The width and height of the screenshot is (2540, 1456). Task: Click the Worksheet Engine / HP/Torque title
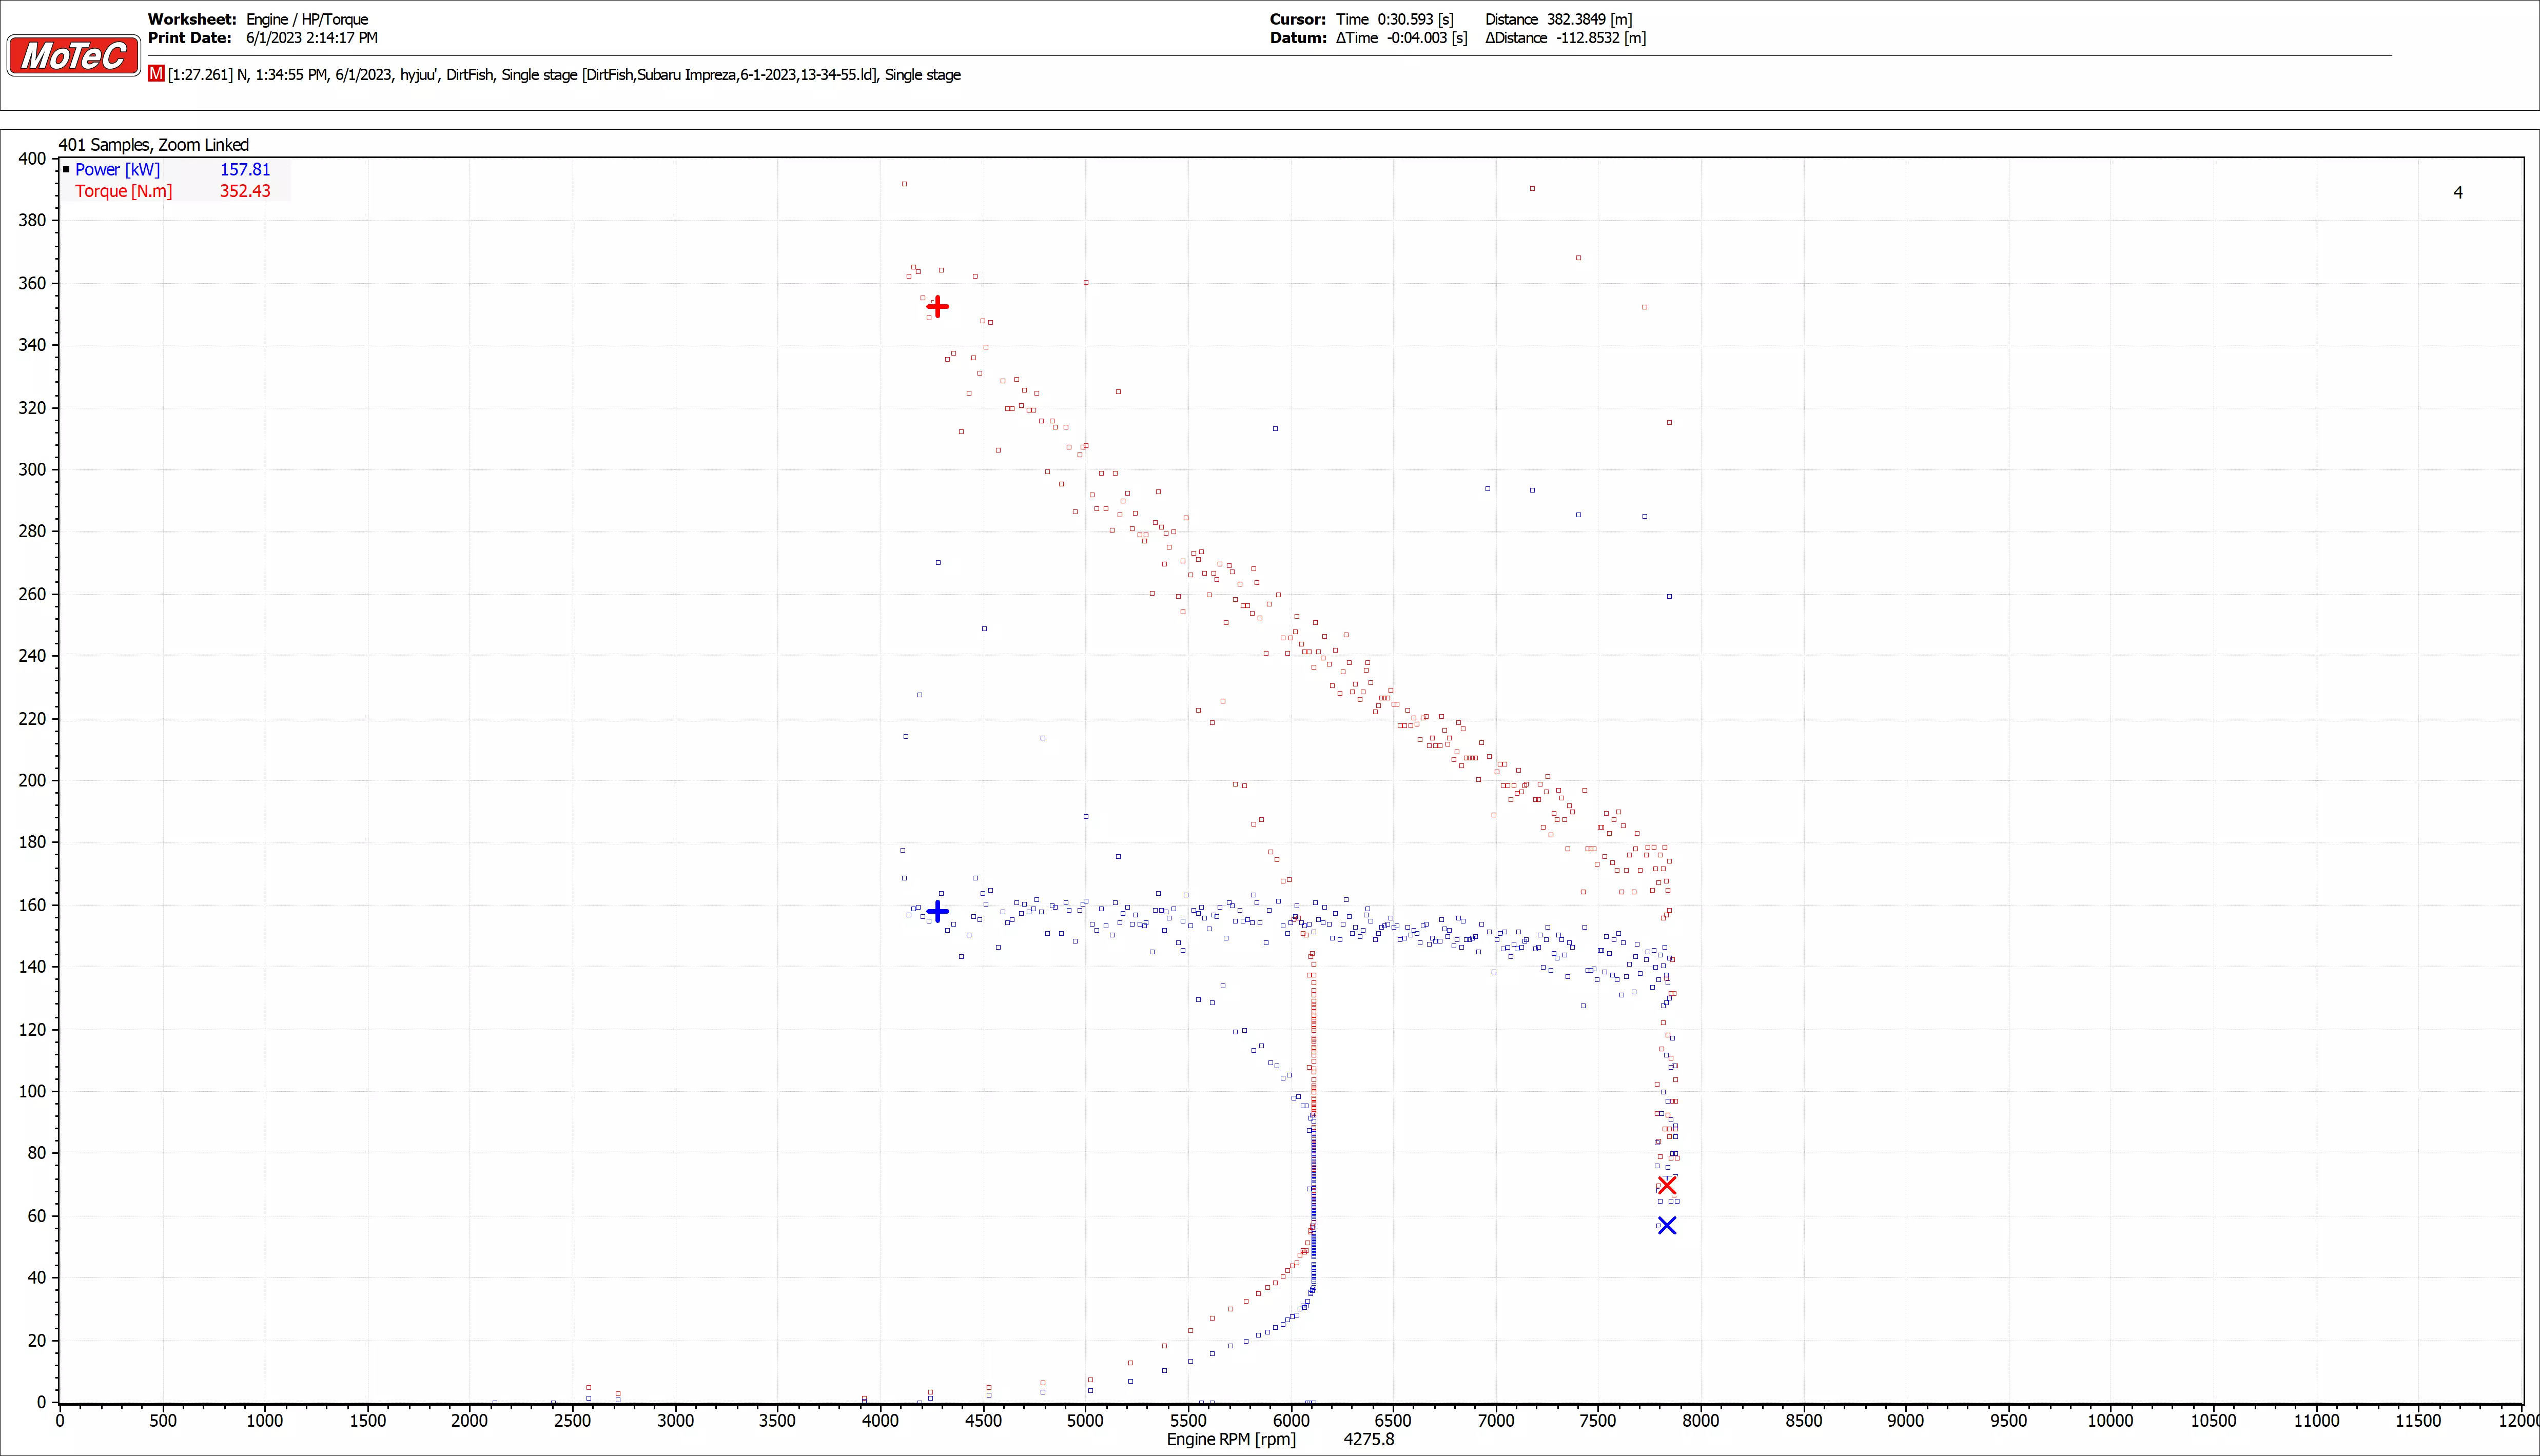click(x=307, y=19)
